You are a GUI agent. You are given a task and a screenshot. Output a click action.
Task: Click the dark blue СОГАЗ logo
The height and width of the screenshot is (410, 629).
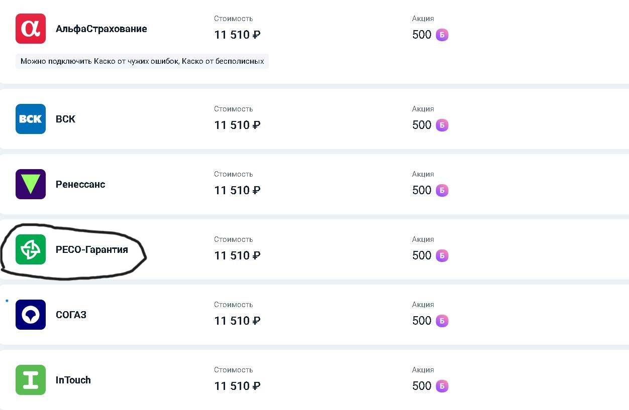[x=31, y=315]
